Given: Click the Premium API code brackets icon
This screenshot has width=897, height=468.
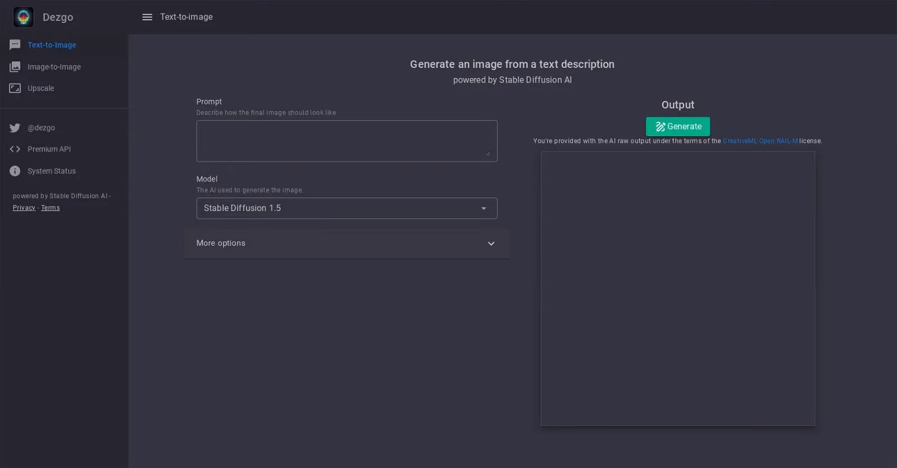Looking at the screenshot, I should coord(15,149).
